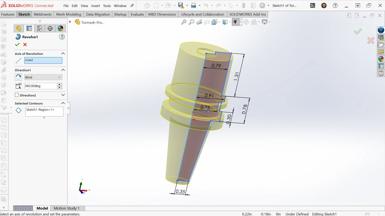Open the command prompt console icon

click(x=312, y=5)
